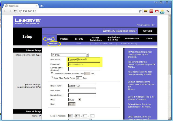Close the Basic Setup browser tab
This screenshot has height=121, width=173.
36,6
